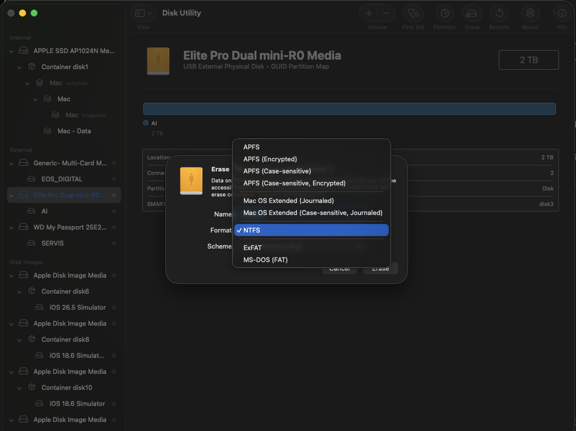Select MS-DOS (FAT) format option
Viewport: 576px width, 431px height.
(311, 260)
